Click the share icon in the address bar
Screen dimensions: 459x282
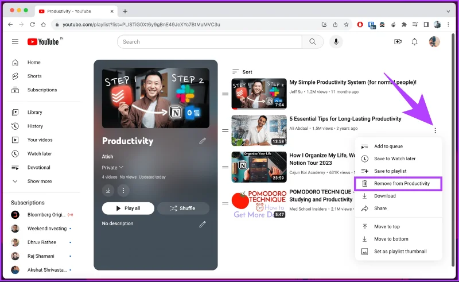[x=335, y=25]
